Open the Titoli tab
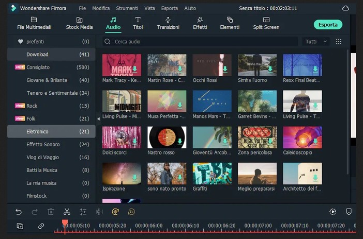 pos(138,23)
